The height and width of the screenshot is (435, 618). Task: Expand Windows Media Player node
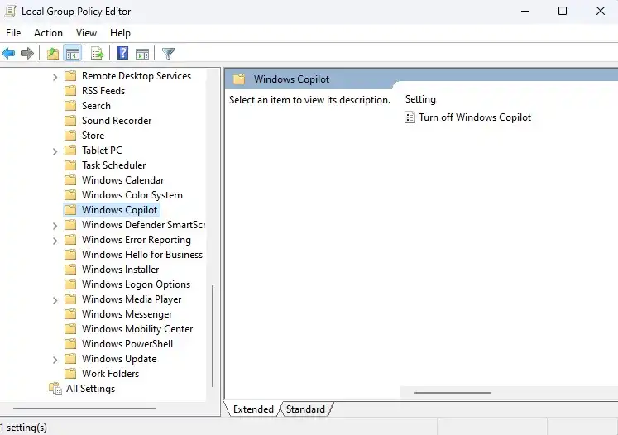click(55, 300)
